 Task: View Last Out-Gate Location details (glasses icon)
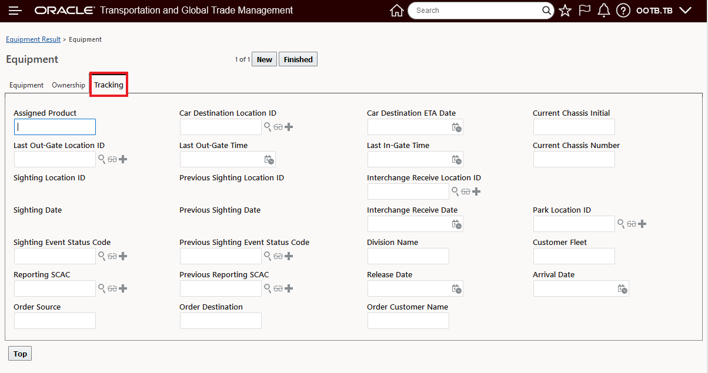tap(112, 159)
